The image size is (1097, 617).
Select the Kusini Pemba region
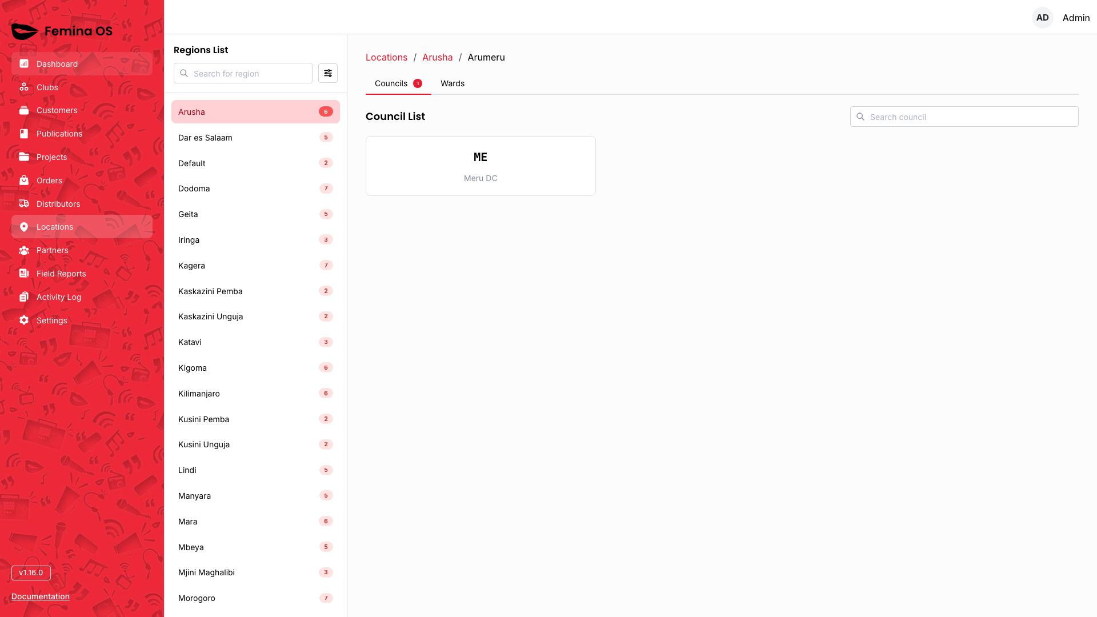pyautogui.click(x=255, y=419)
